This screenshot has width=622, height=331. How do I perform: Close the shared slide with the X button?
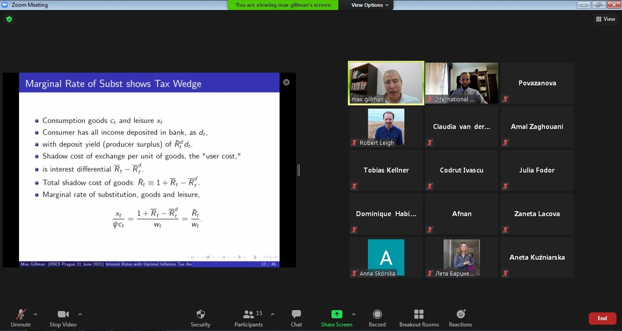[x=286, y=82]
